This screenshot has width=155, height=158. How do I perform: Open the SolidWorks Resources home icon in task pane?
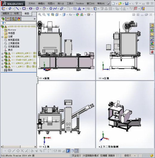tap(152, 25)
